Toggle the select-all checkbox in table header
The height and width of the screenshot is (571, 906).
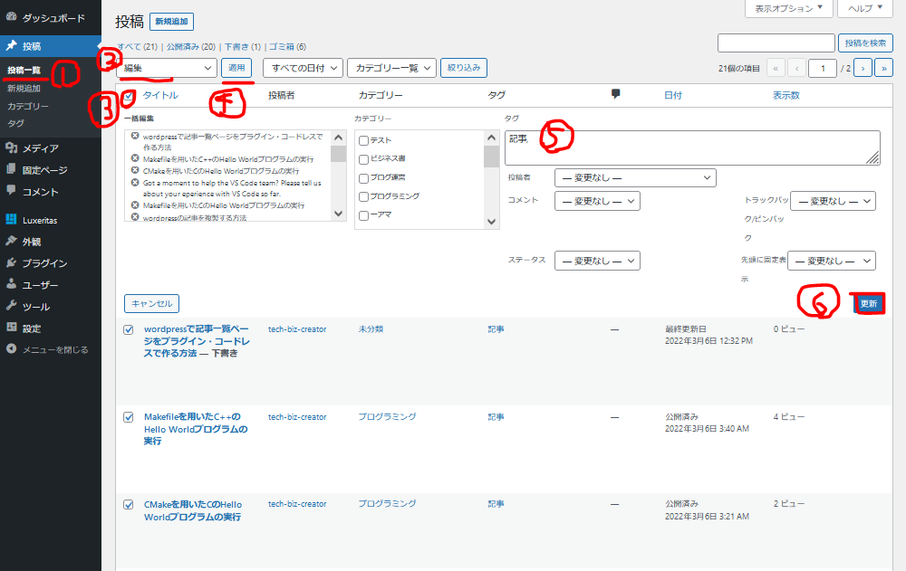pos(129,96)
